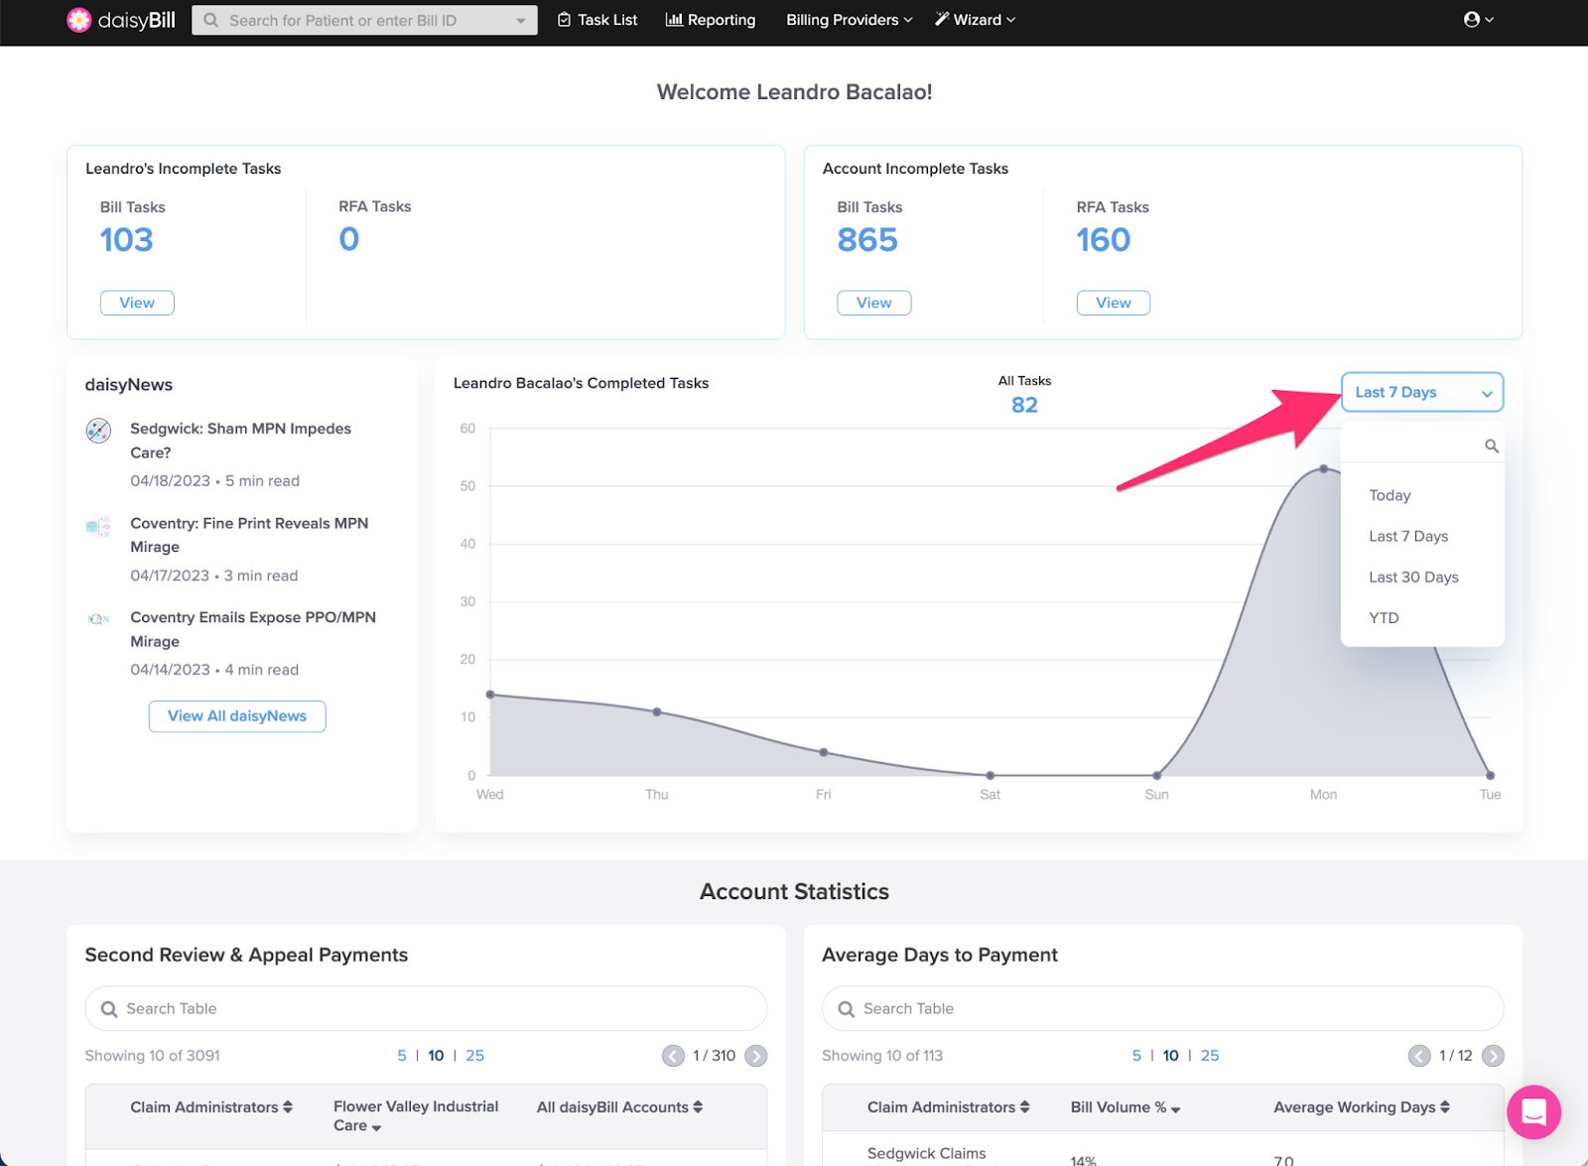Open Task List page
Viewport: 1588px width, 1166px height.
point(597,20)
